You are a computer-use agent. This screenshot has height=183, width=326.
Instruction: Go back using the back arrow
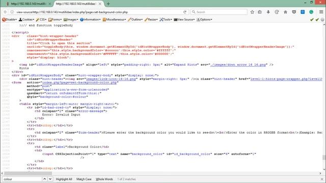(x=6, y=12)
